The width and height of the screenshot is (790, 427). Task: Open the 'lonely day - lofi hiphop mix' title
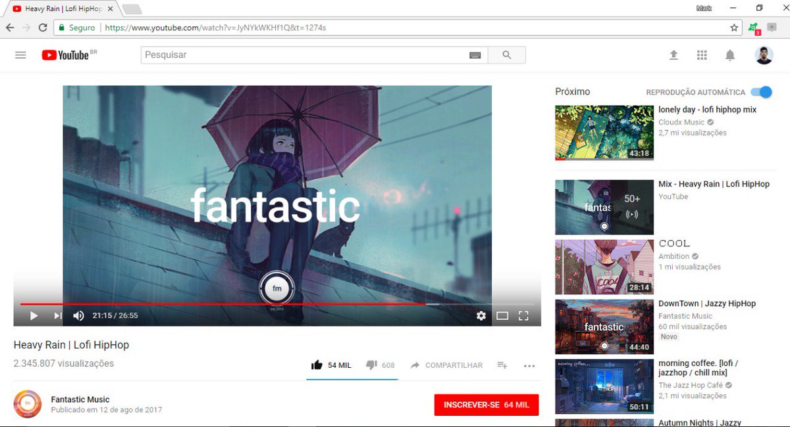(708, 110)
